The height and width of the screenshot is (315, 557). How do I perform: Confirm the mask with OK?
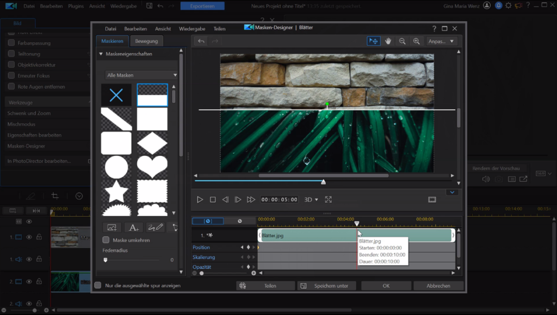[x=386, y=286]
